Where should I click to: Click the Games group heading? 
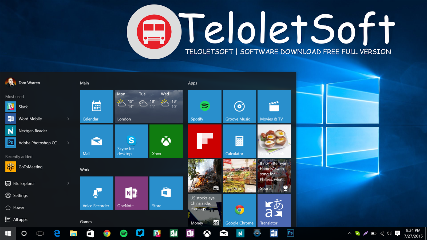coord(86,222)
